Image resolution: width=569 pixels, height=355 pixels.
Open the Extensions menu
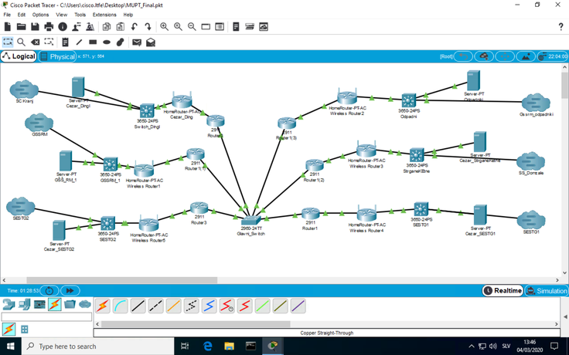pos(104,15)
